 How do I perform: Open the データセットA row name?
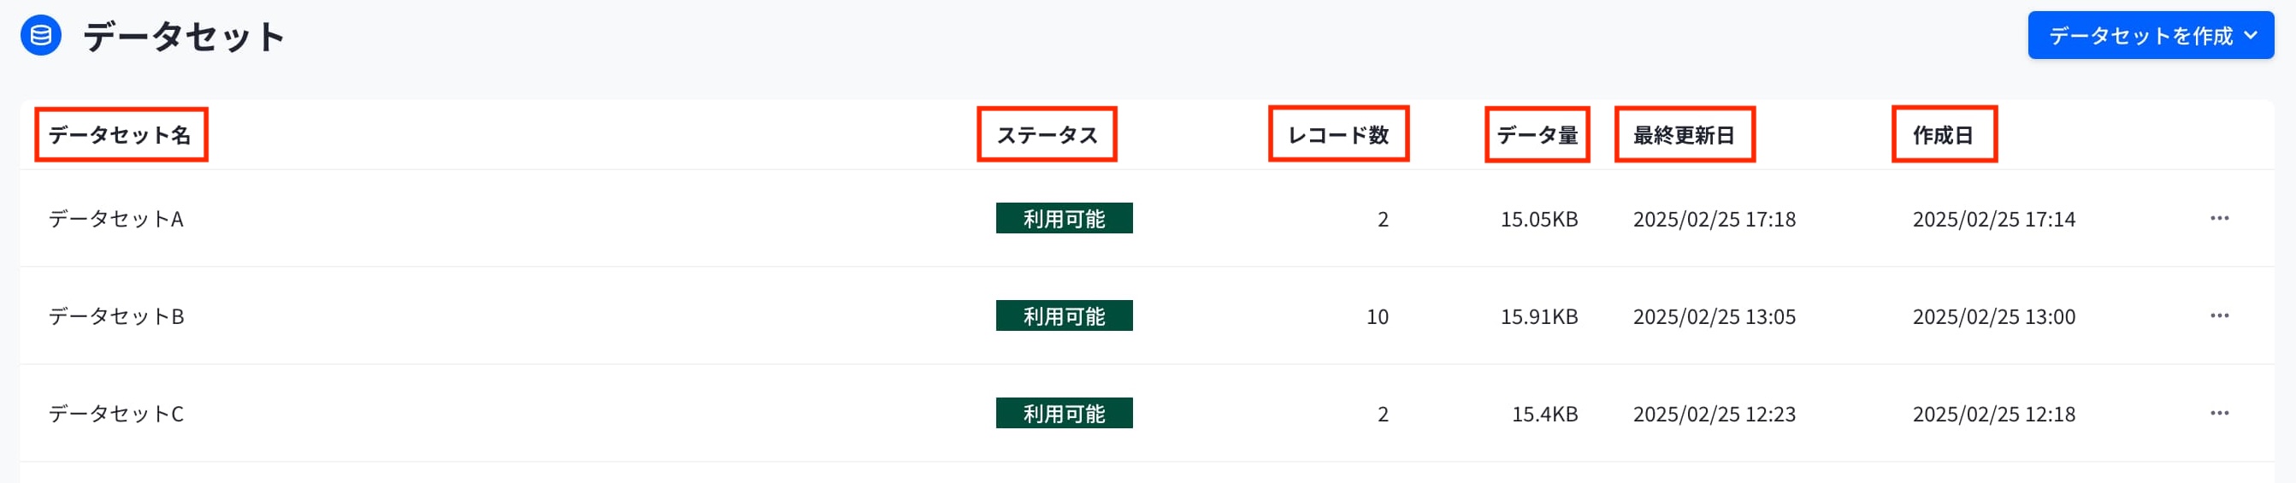[116, 218]
